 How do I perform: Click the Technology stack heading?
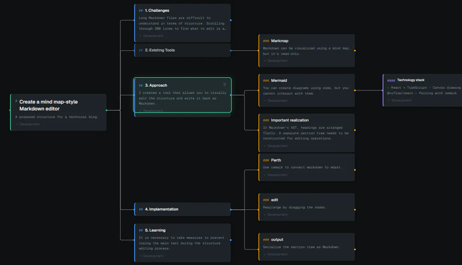pos(411,80)
